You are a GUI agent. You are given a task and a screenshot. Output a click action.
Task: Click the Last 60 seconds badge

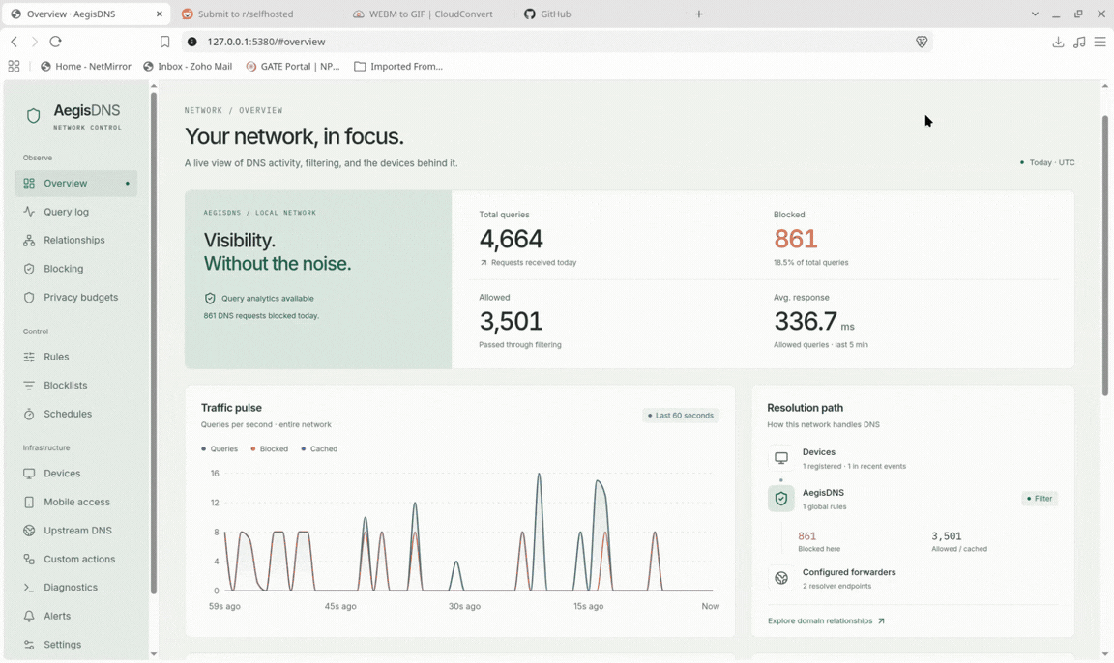coord(681,416)
